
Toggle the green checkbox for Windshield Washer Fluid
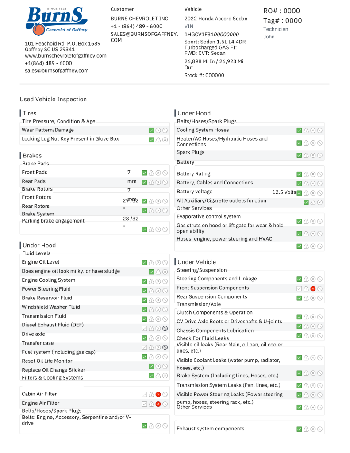(x=144, y=310)
